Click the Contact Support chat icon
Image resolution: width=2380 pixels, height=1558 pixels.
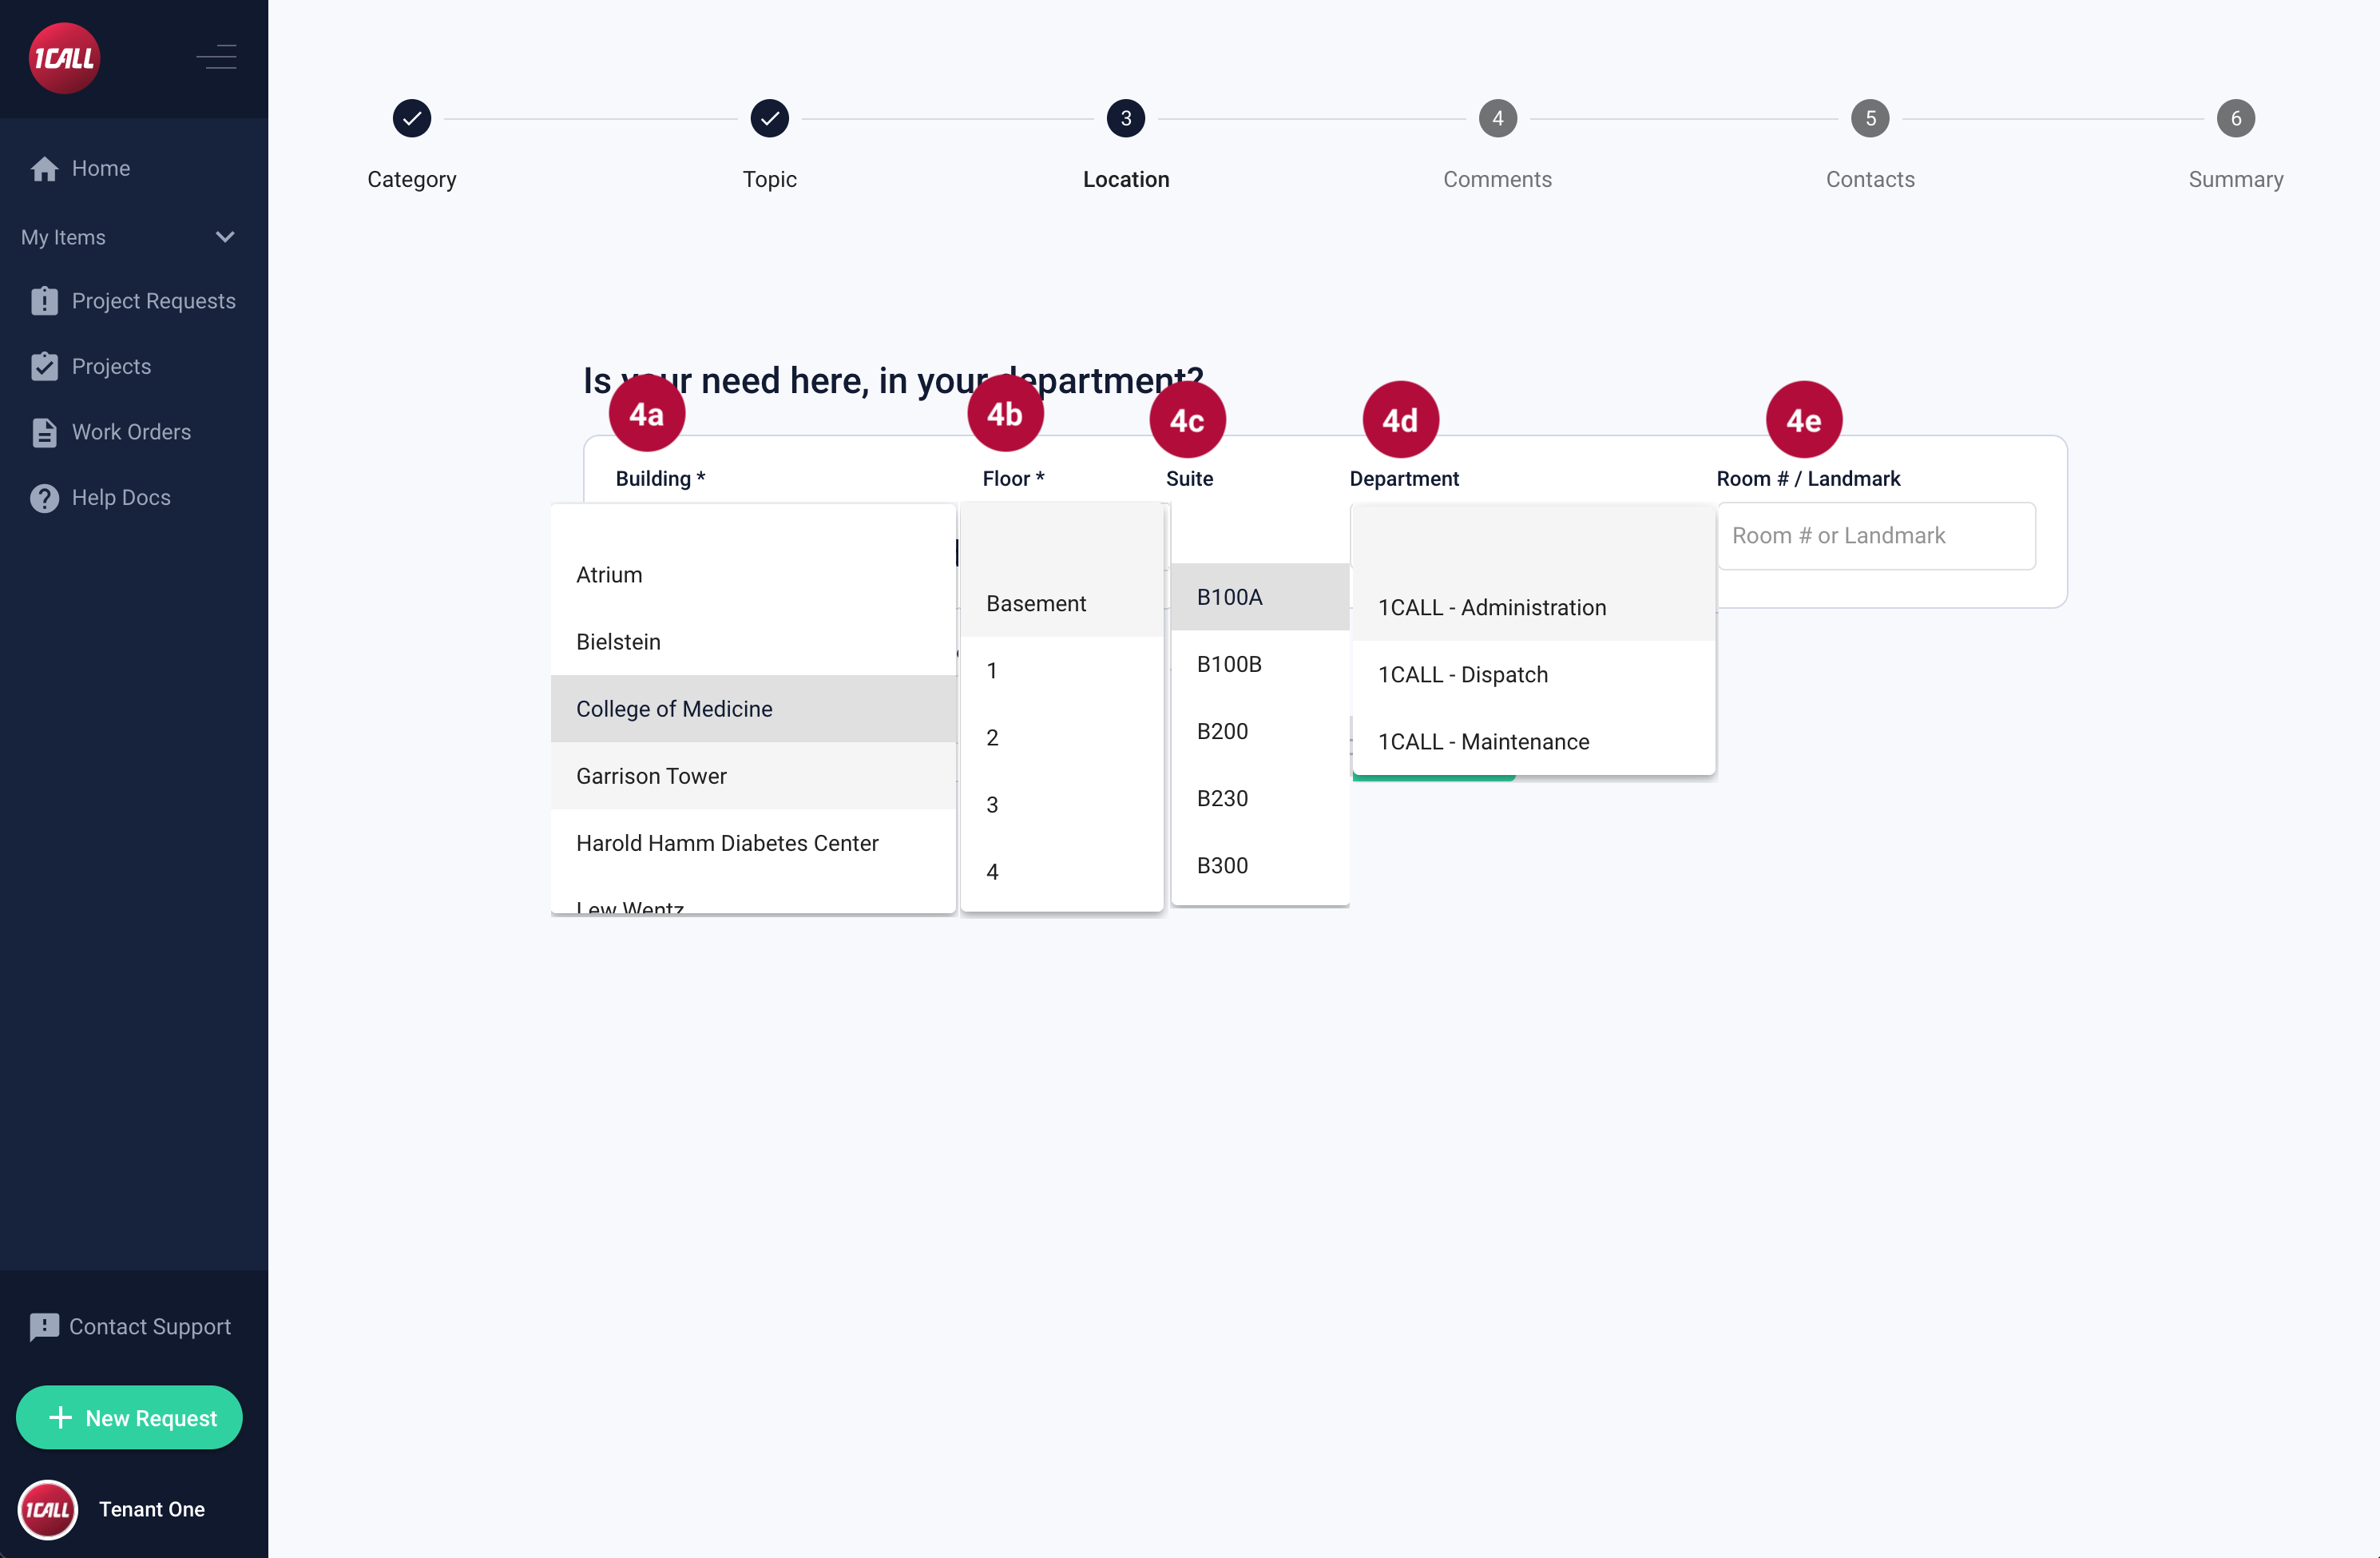click(x=44, y=1327)
